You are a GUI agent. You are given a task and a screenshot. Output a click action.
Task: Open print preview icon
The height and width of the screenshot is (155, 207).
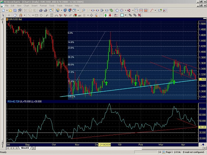[x=45, y=10]
